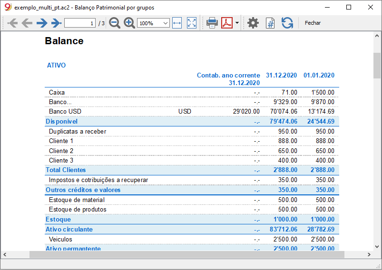The height and width of the screenshot is (270, 382).
Task: Fit whole page in window icon
Action: [192, 23]
